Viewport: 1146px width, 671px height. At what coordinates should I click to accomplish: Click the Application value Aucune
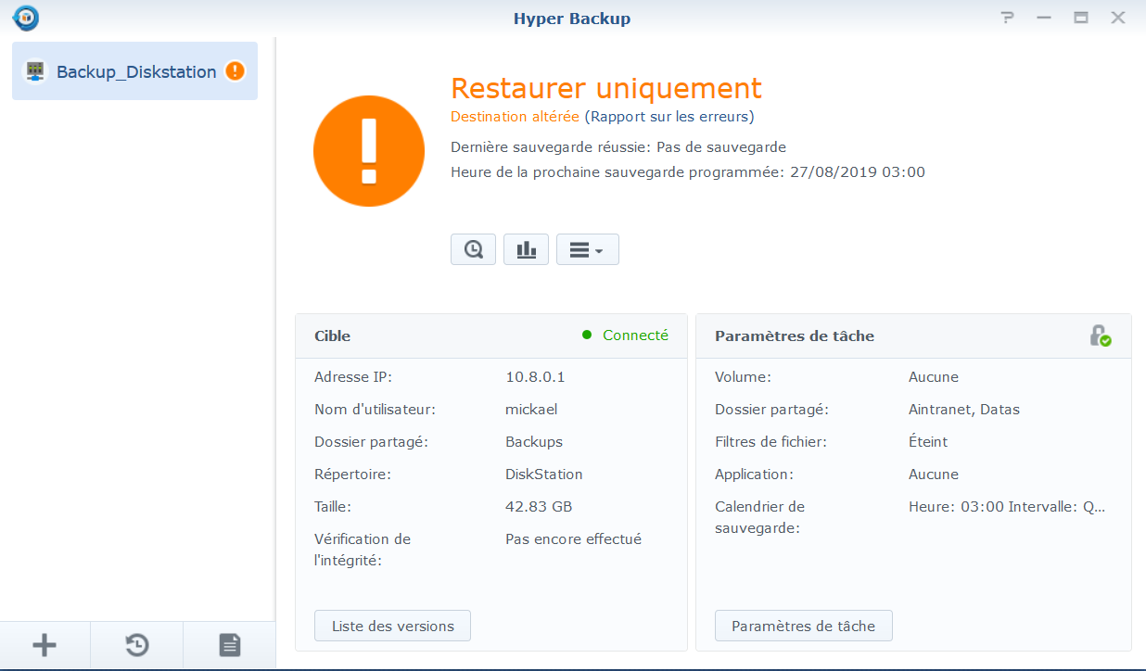coord(934,475)
